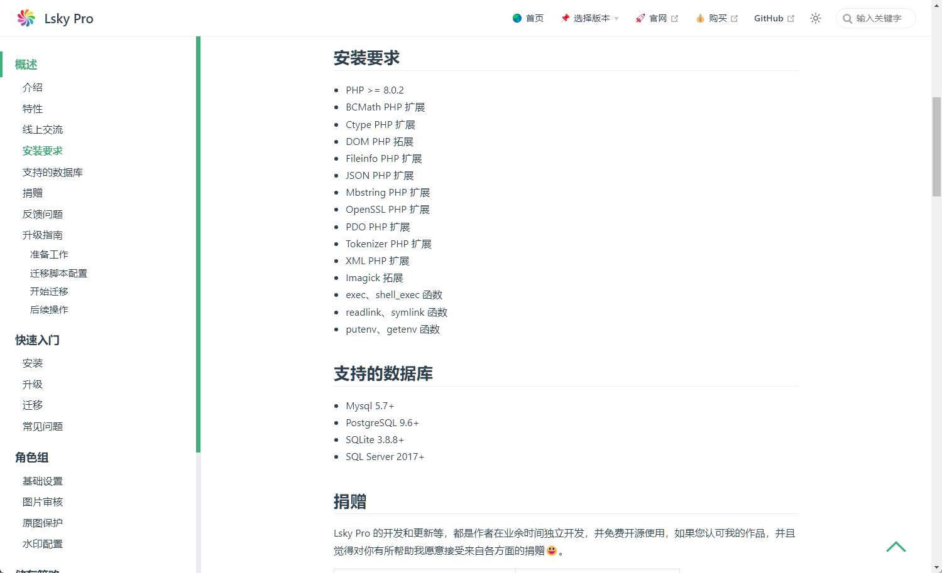The image size is (942, 573).
Task: Open 迁移 under 快速入门
Action: pyautogui.click(x=33, y=405)
